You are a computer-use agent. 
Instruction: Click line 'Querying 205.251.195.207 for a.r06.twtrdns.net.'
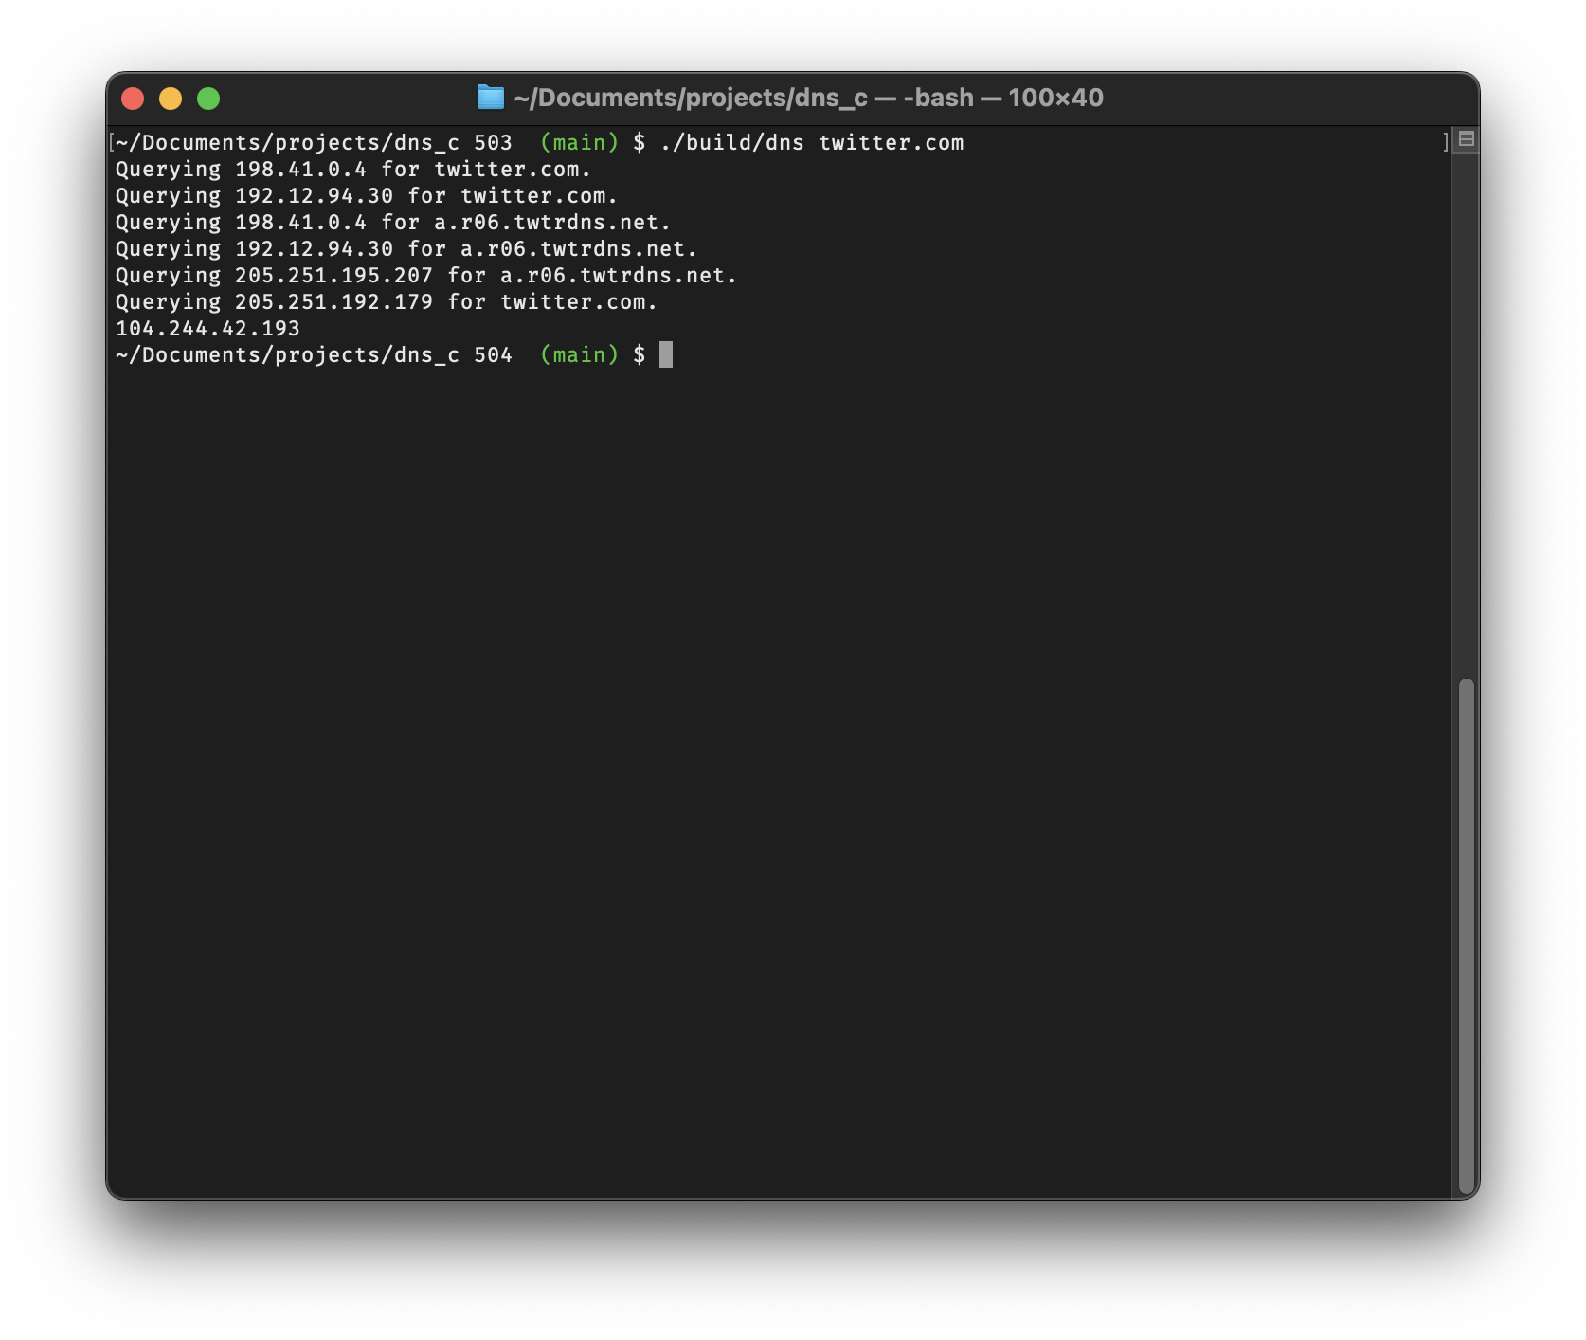(425, 276)
